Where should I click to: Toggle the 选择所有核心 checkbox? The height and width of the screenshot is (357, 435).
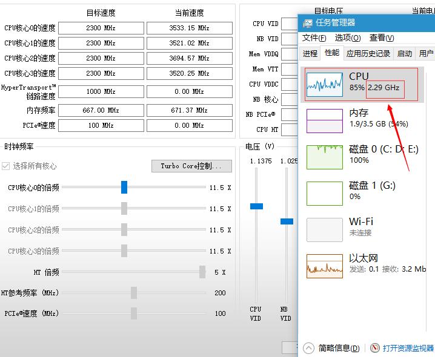(x=5, y=166)
